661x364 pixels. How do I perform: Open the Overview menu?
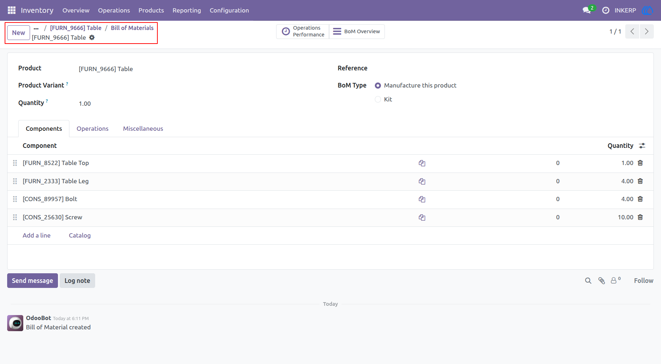click(x=76, y=10)
